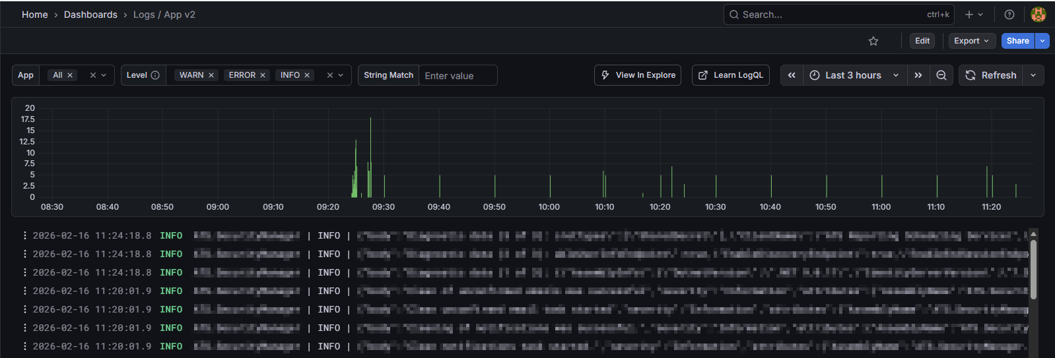This screenshot has height=358, width=1055.
Task: Go to Dashboards breadcrumb
Action: point(90,15)
